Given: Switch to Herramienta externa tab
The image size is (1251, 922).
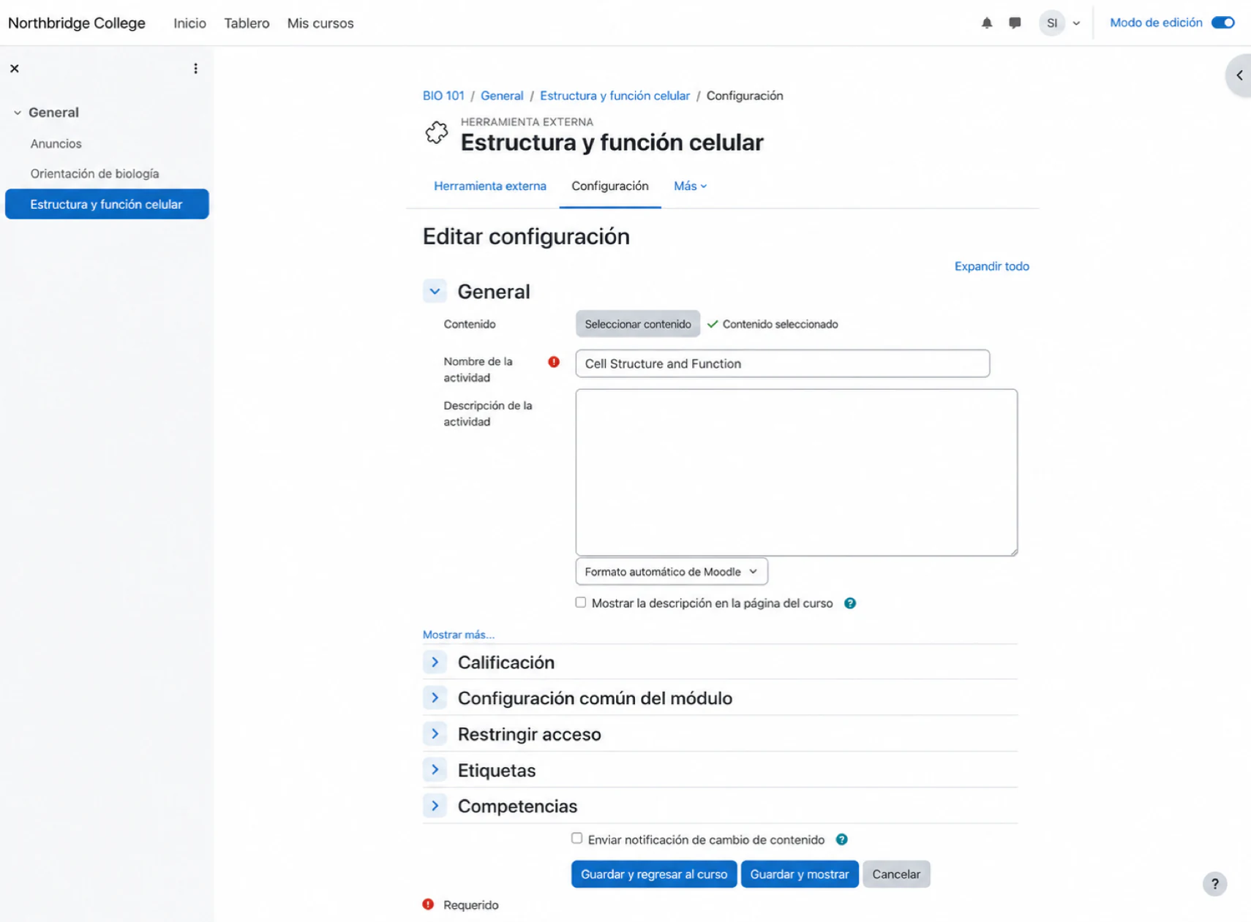Looking at the screenshot, I should click(489, 186).
